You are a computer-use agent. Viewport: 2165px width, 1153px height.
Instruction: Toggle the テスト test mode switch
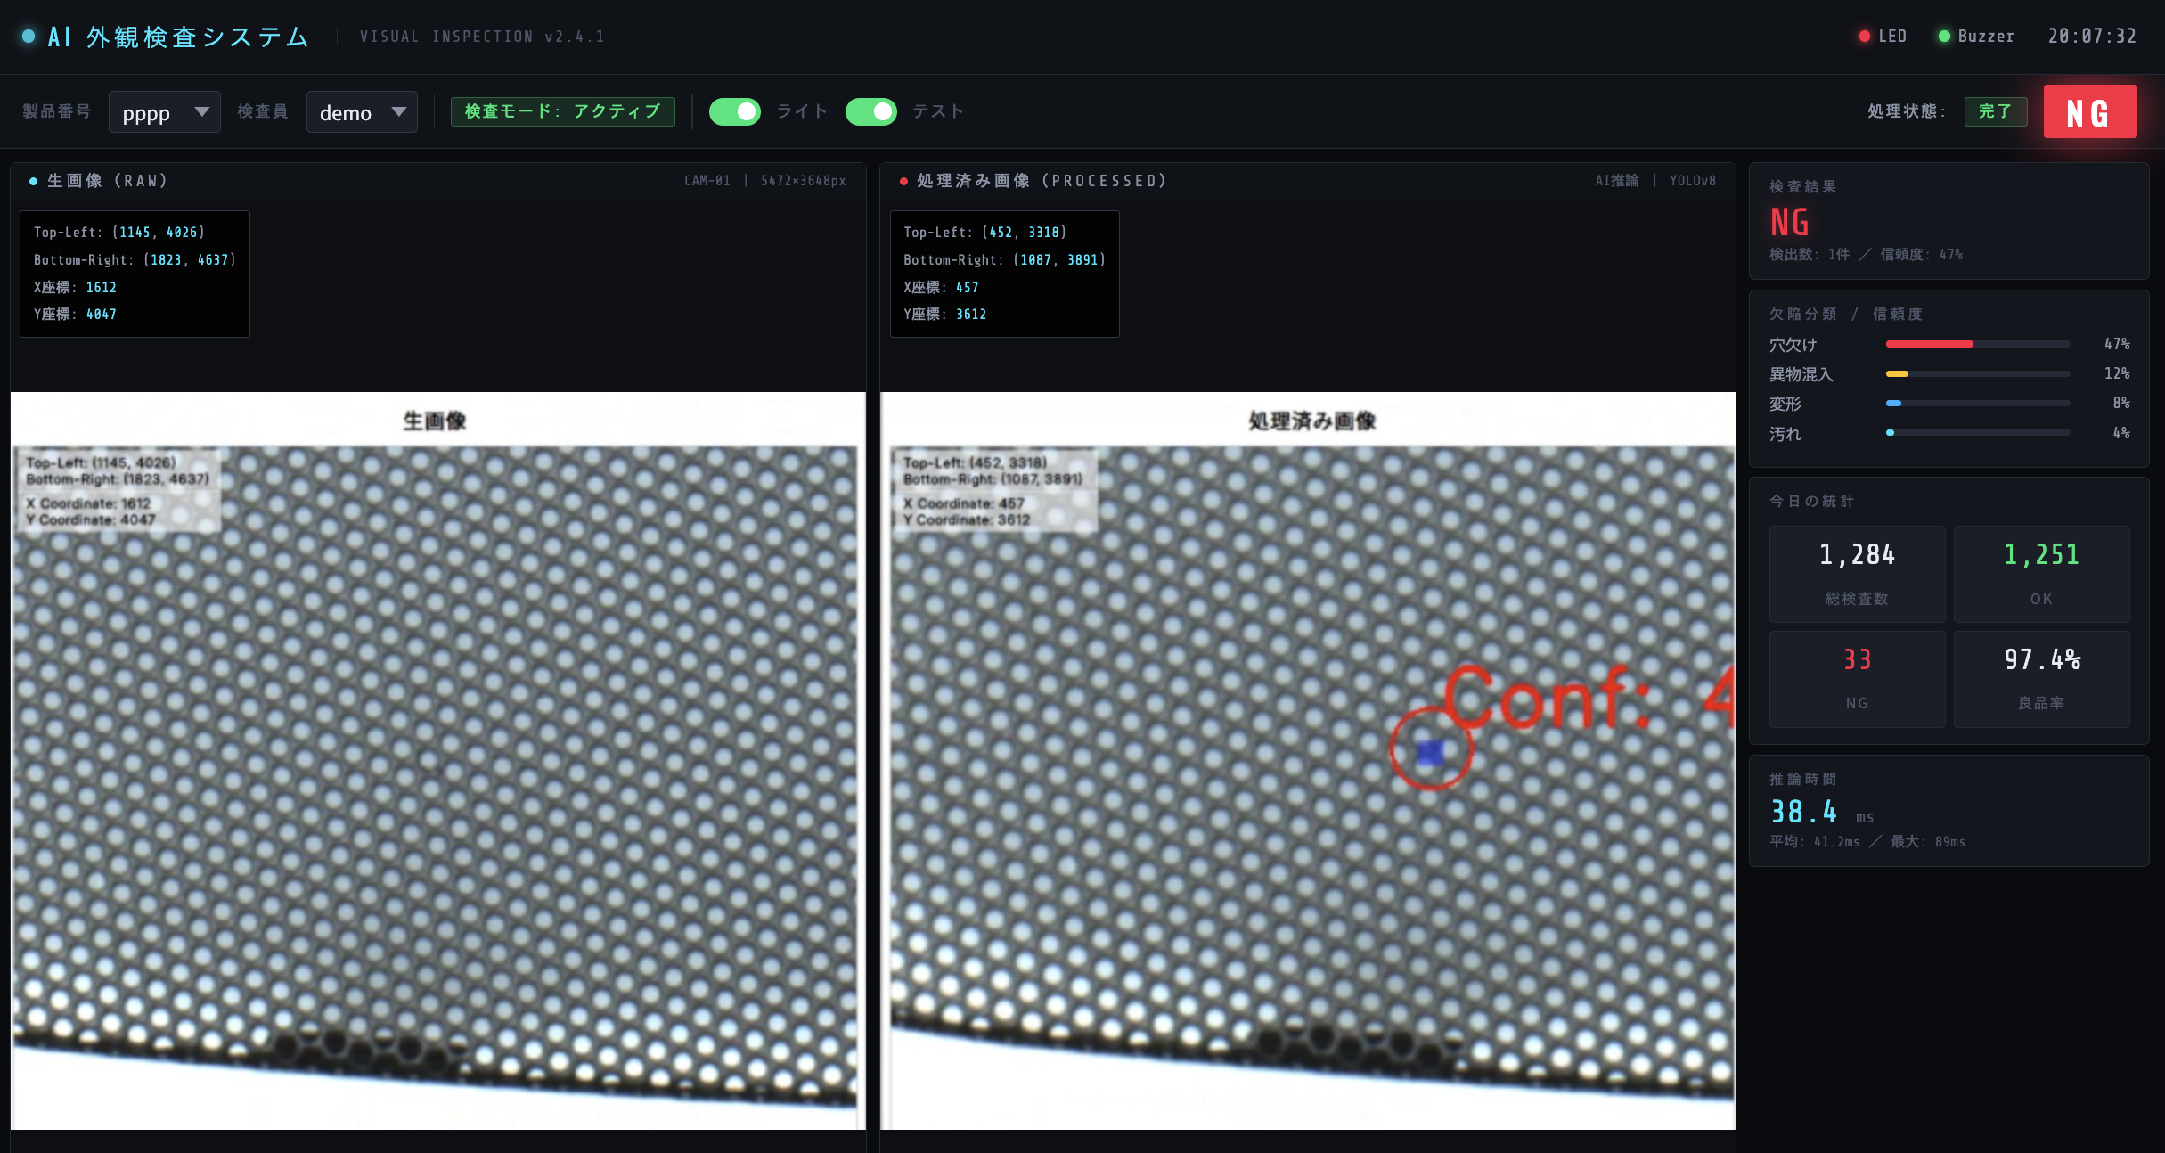[870, 112]
